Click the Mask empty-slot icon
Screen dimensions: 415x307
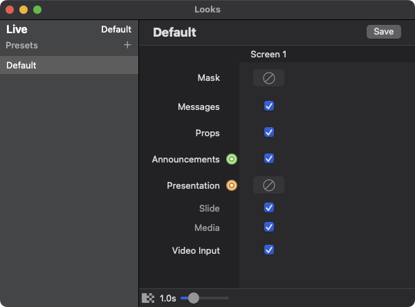pyautogui.click(x=268, y=78)
